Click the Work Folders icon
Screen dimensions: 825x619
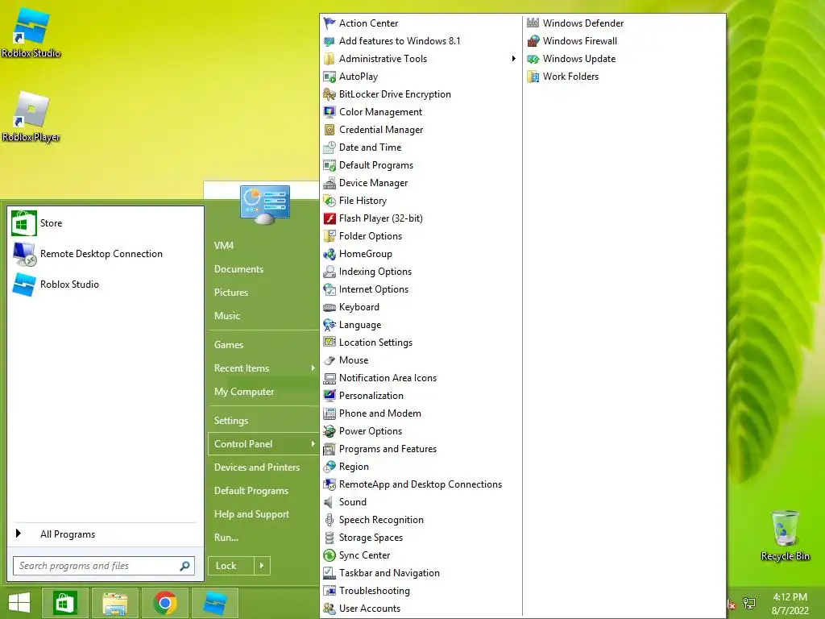click(533, 77)
